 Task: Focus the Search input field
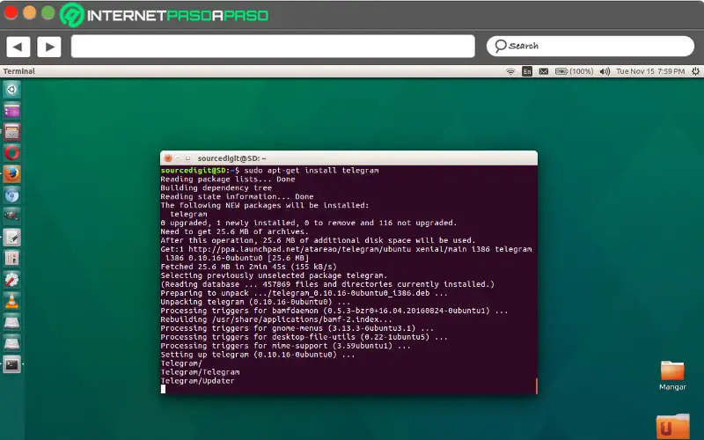pyautogui.click(x=590, y=47)
